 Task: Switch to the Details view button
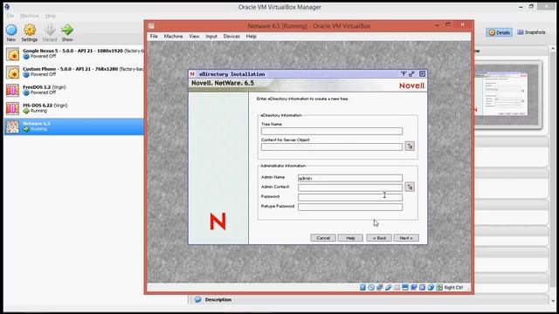pos(499,32)
